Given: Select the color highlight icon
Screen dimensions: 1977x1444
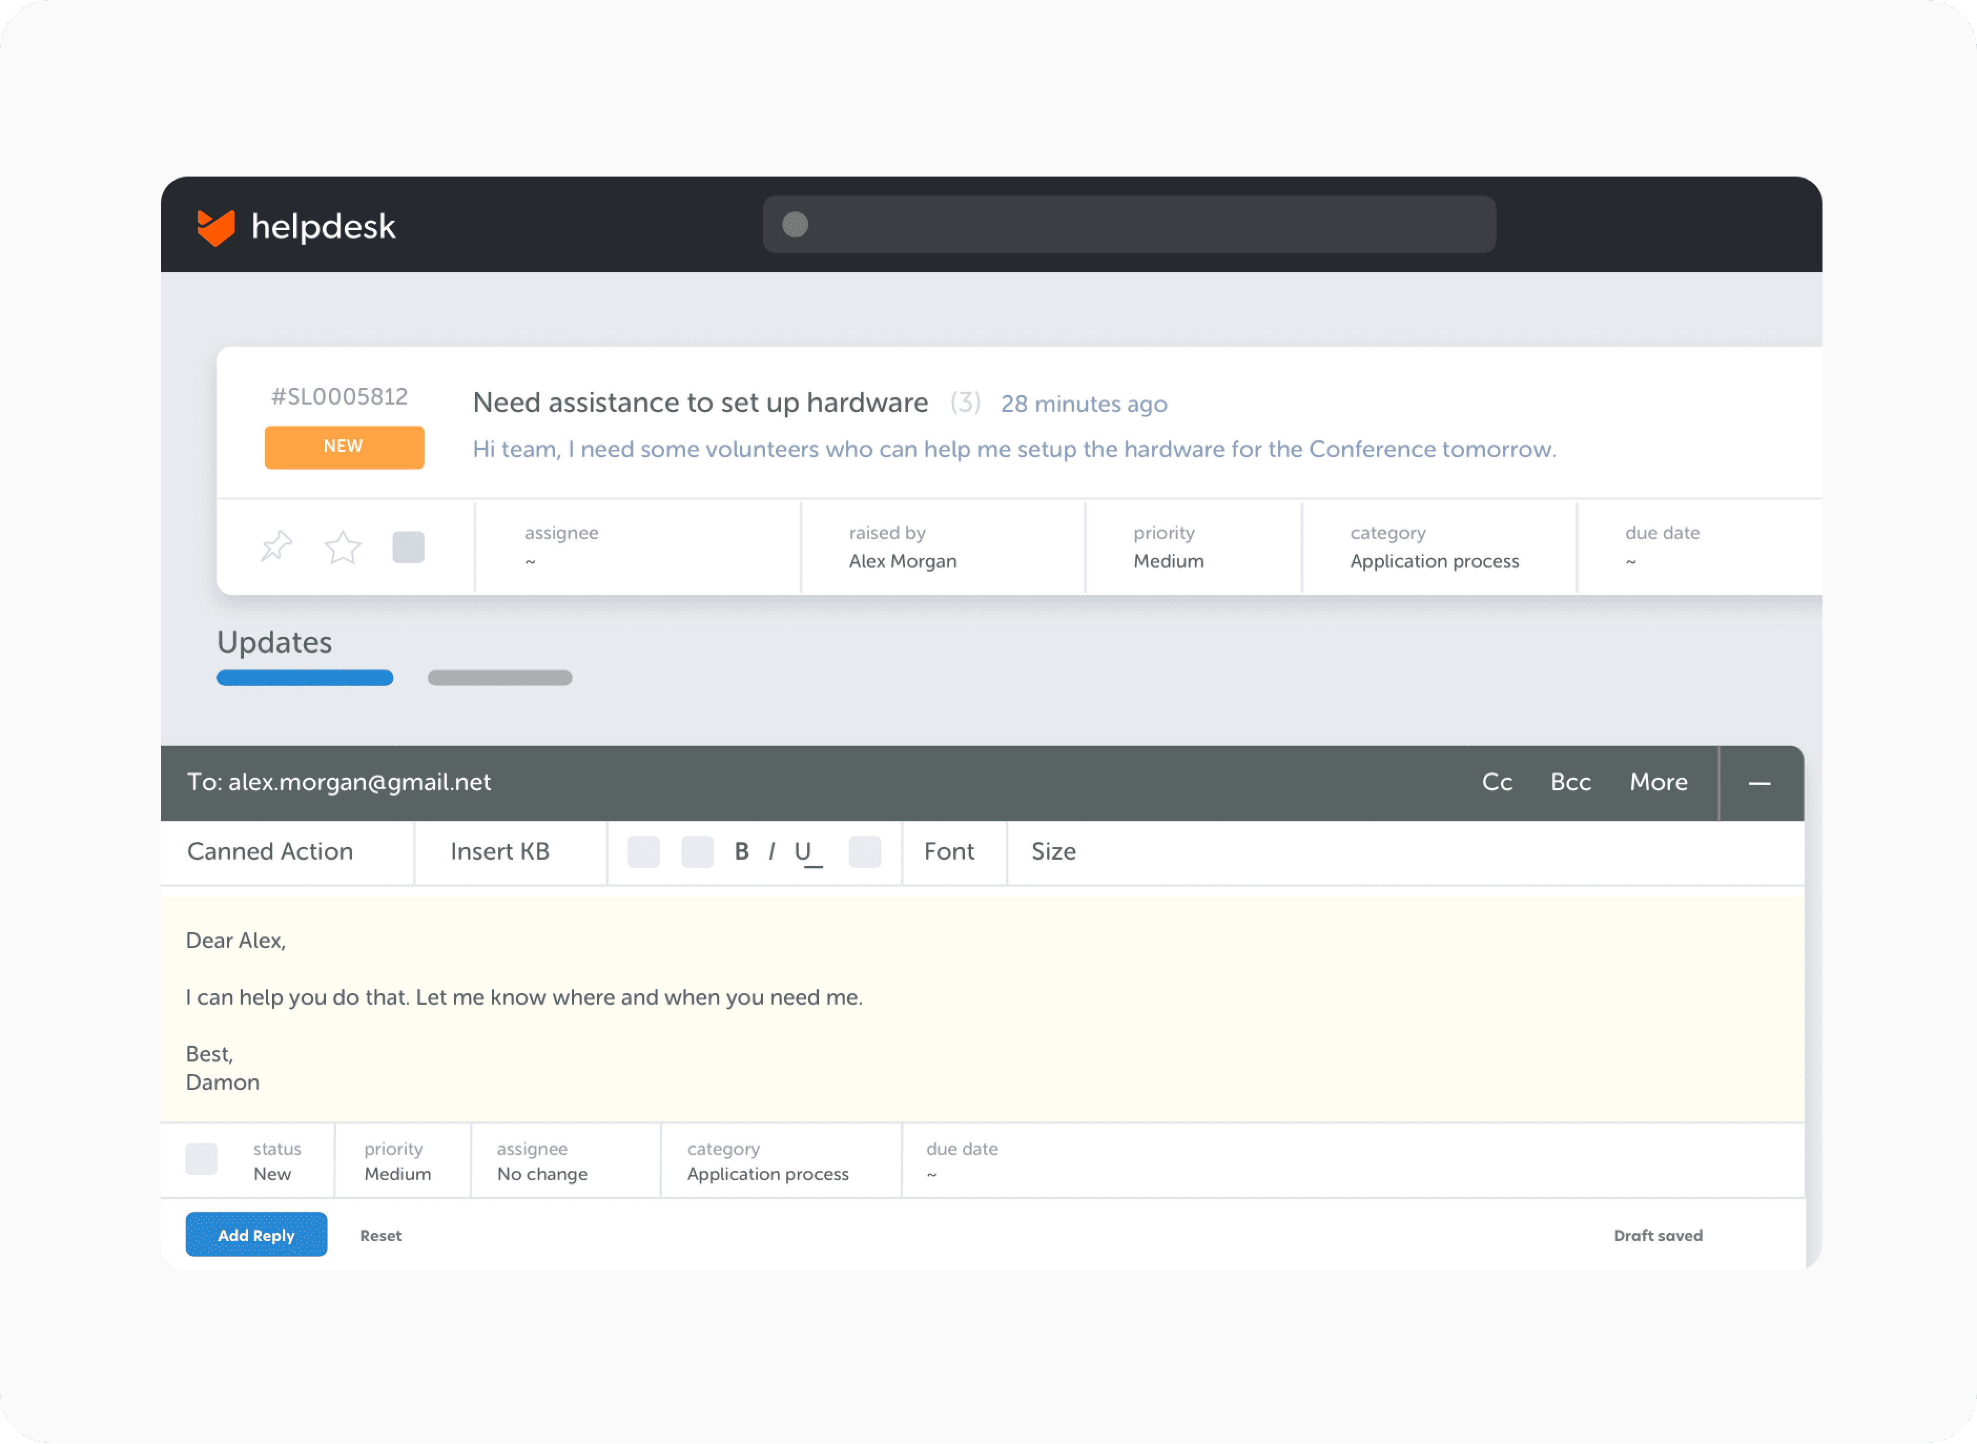Looking at the screenshot, I should tap(864, 852).
